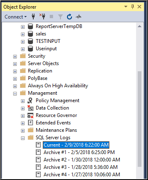This screenshot has width=148, height=180.
Task: Click the vertical scrollbar thumb
Action: [x=139, y=119]
